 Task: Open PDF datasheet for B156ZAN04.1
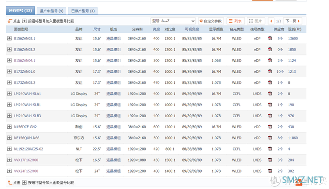(270, 60)
